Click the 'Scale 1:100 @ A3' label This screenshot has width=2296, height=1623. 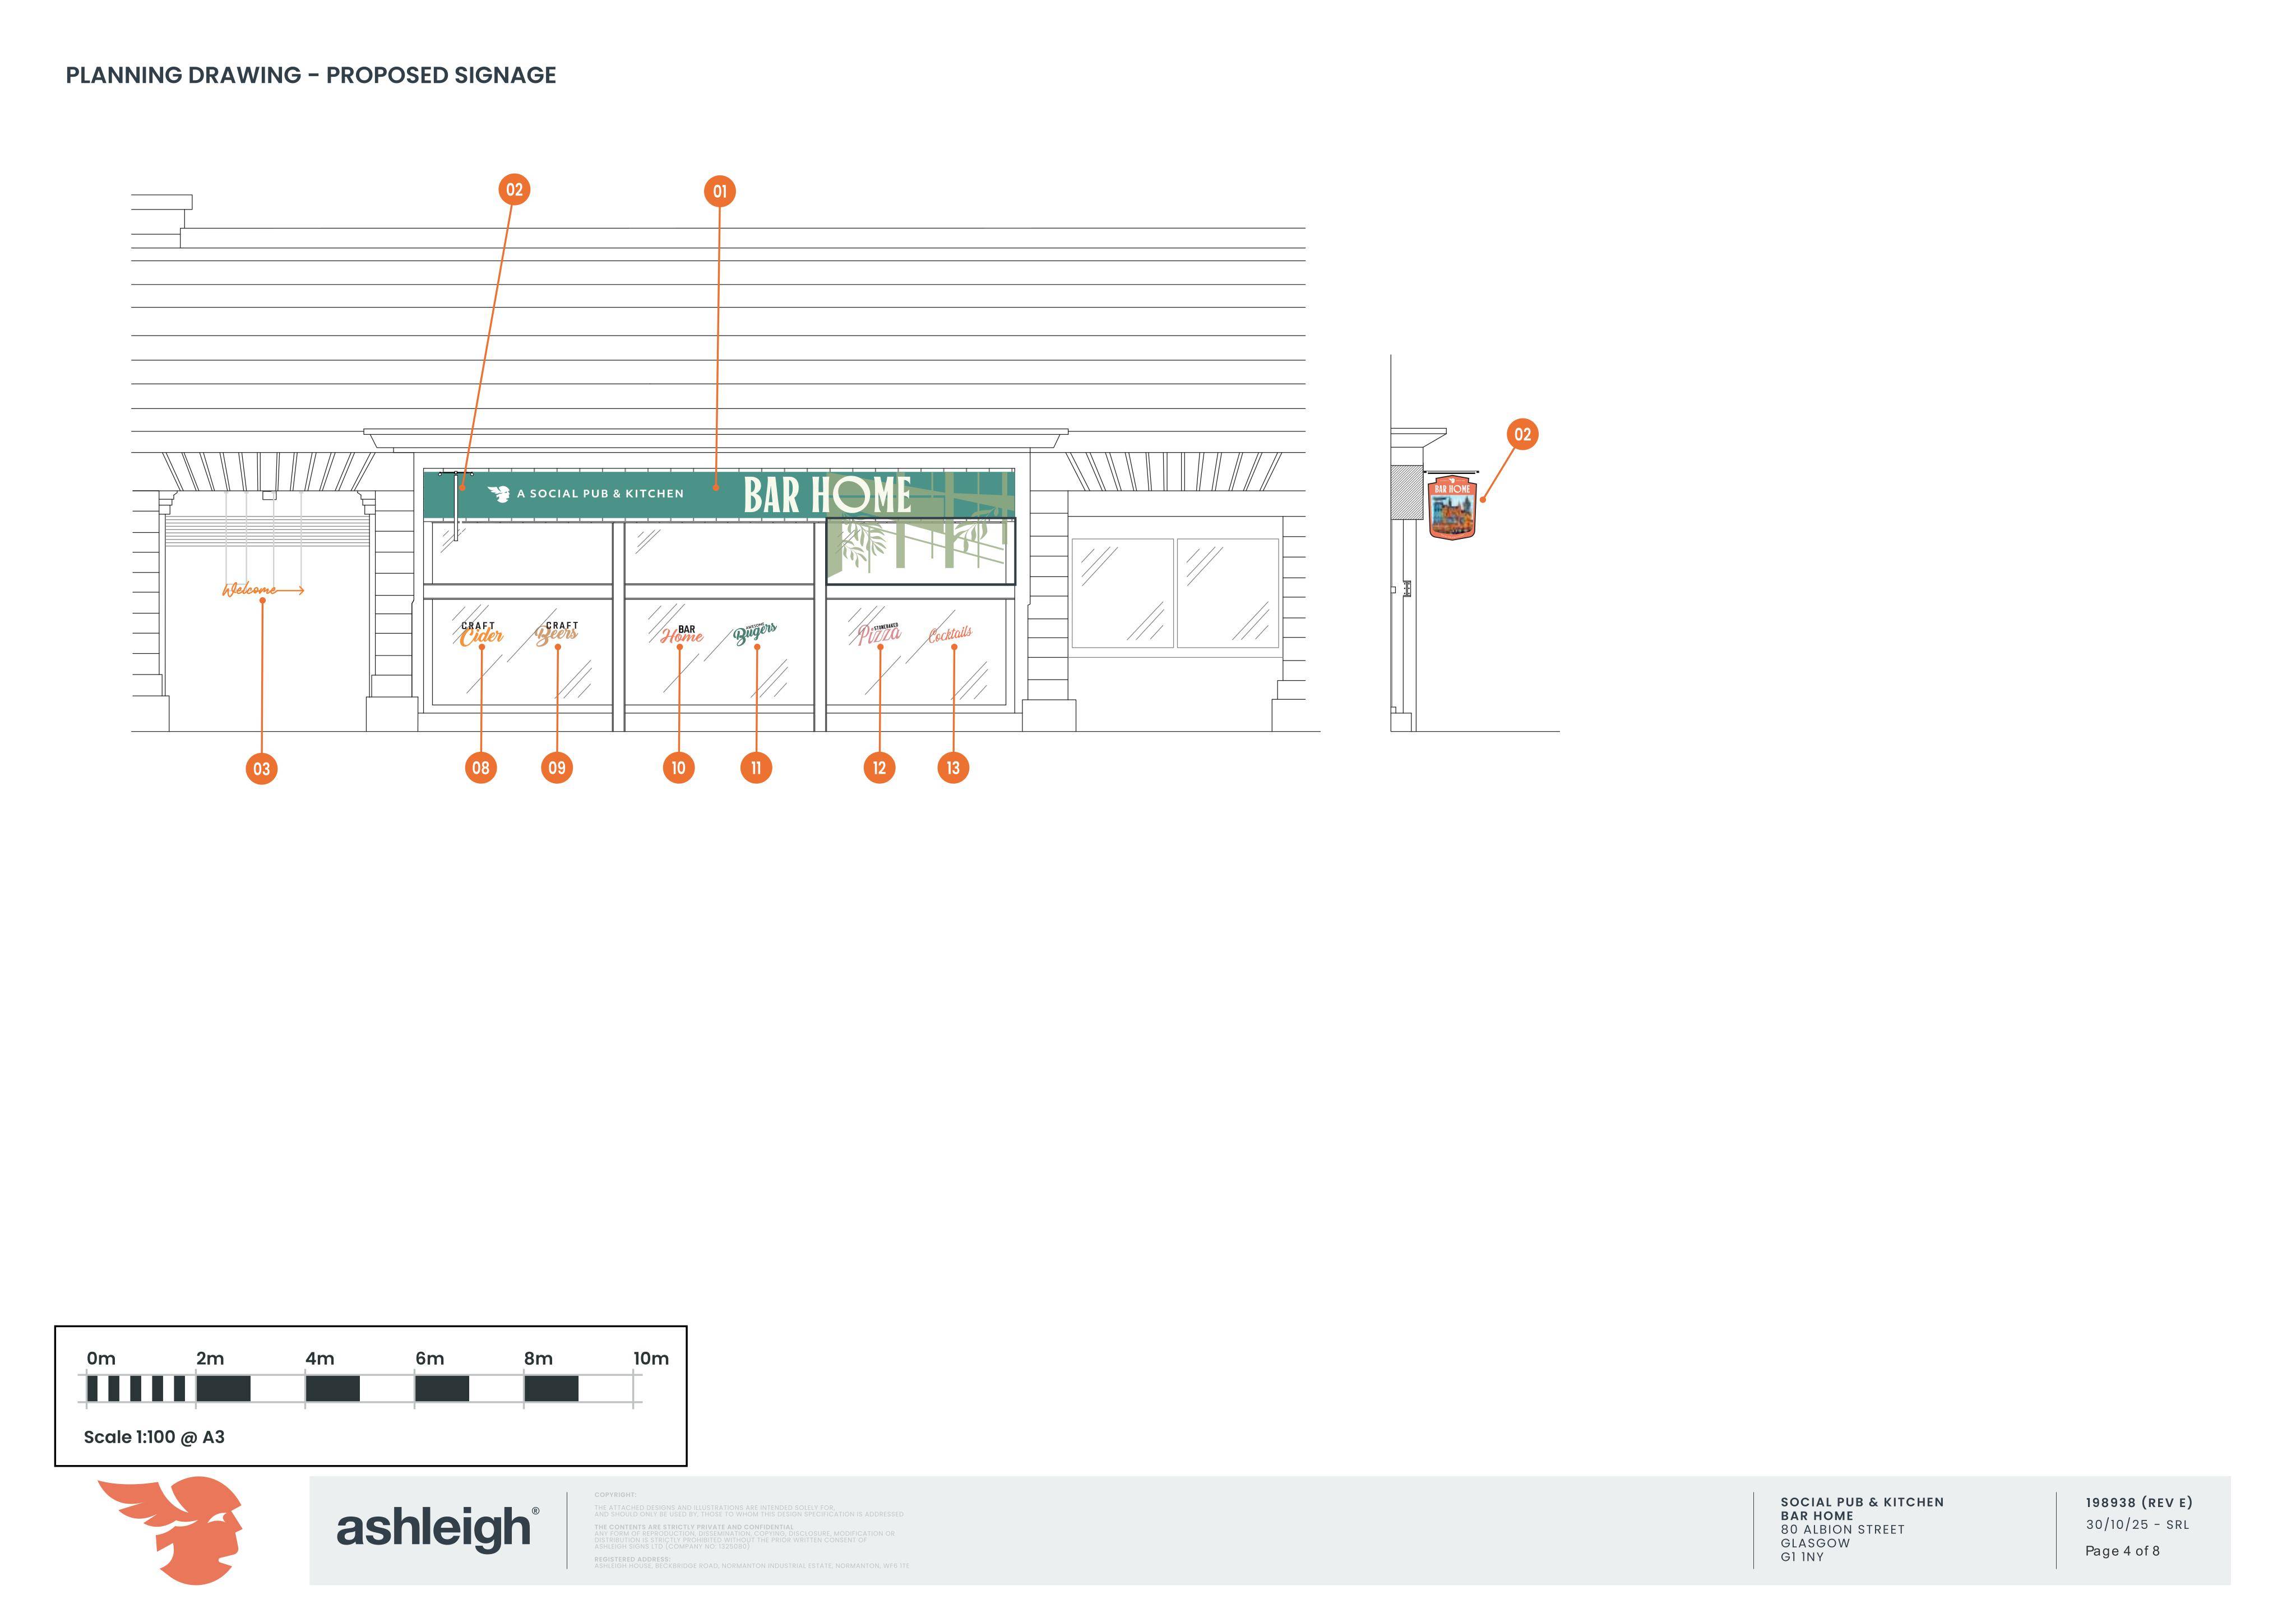pos(154,1437)
